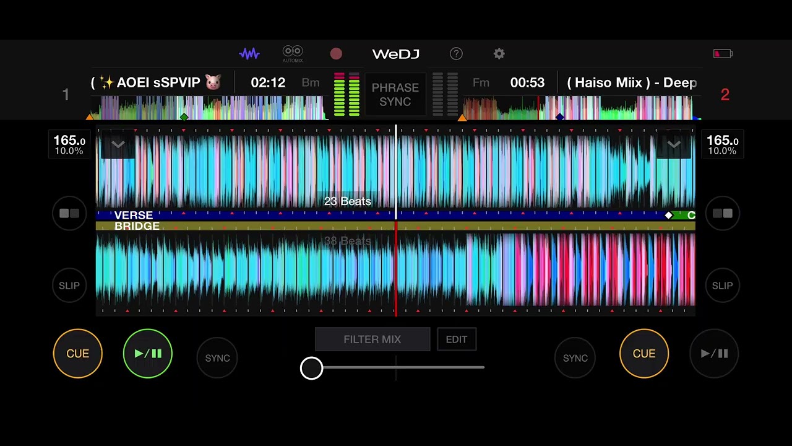Toggle deck 2 time display 00:53
This screenshot has height=446, width=792.
click(527, 83)
